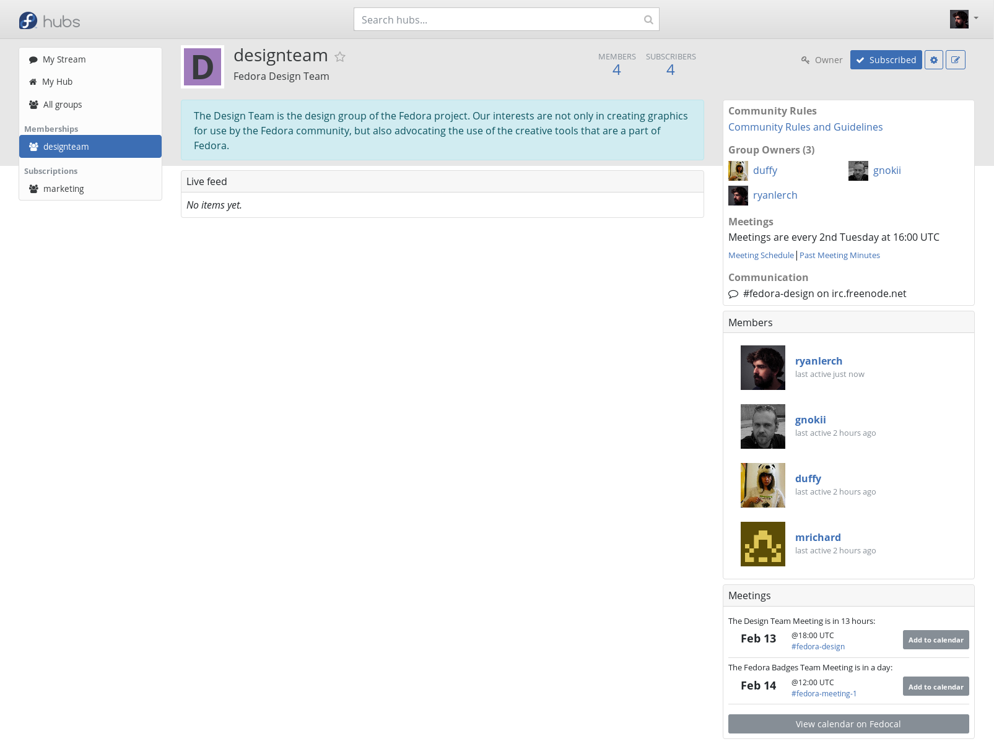Click ryanlerch's small owner avatar

(x=738, y=196)
